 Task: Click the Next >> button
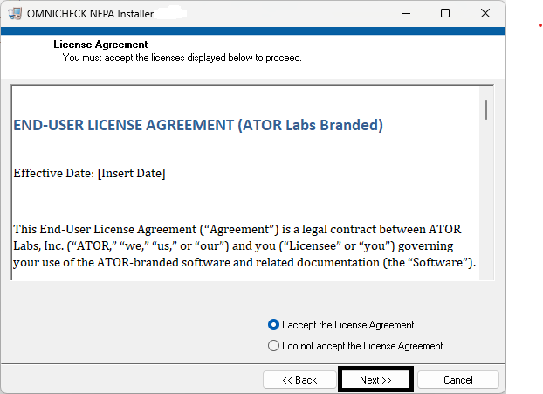[x=375, y=380]
